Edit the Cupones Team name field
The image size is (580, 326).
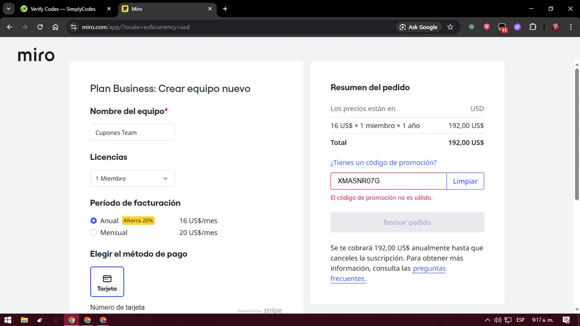tap(133, 132)
